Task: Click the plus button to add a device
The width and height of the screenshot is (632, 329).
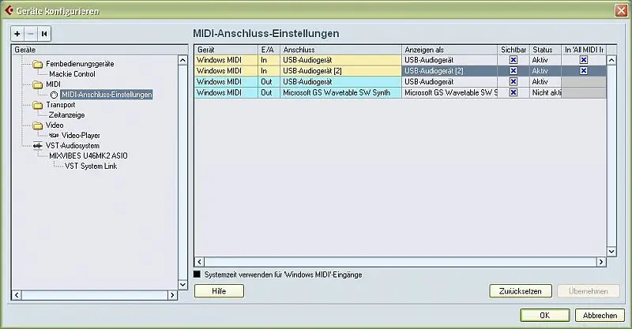Action: tap(17, 34)
